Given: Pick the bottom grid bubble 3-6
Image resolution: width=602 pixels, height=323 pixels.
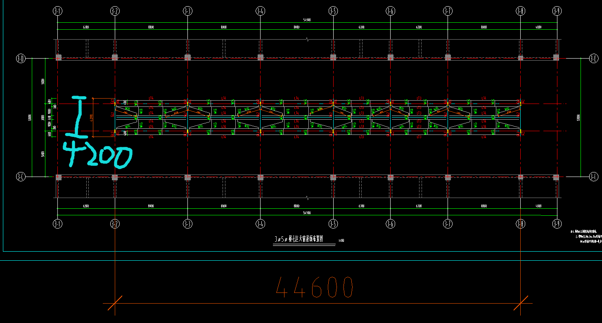Looking at the screenshot, I should tap(390, 224).
